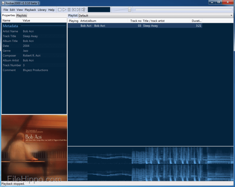This screenshot has height=187, width=235.
Task: Pause playback with the Pause button
Action: point(69,10)
